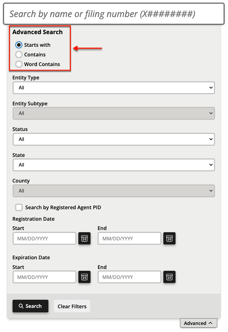
Task: Click the Entity Type label
Action: point(26,78)
